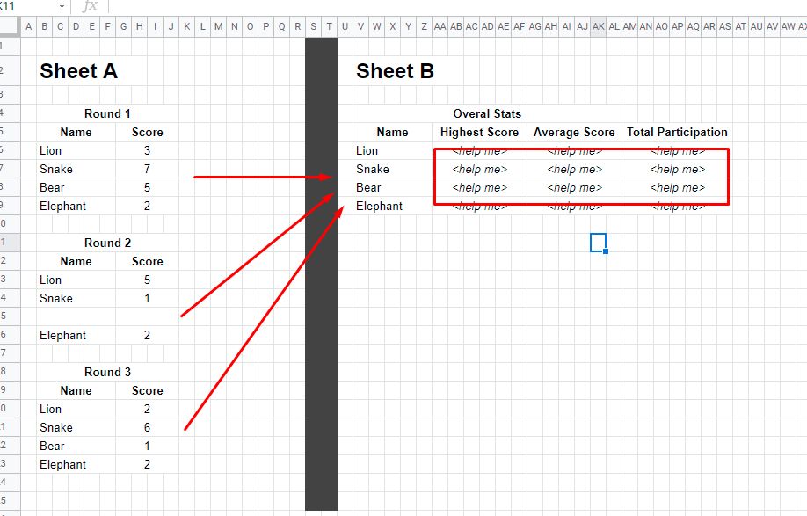Select column S header

(x=314, y=26)
